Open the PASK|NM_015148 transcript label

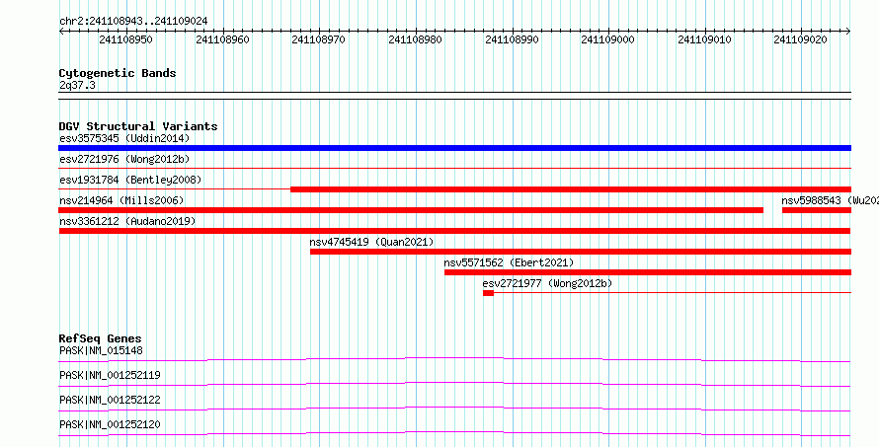pos(101,350)
